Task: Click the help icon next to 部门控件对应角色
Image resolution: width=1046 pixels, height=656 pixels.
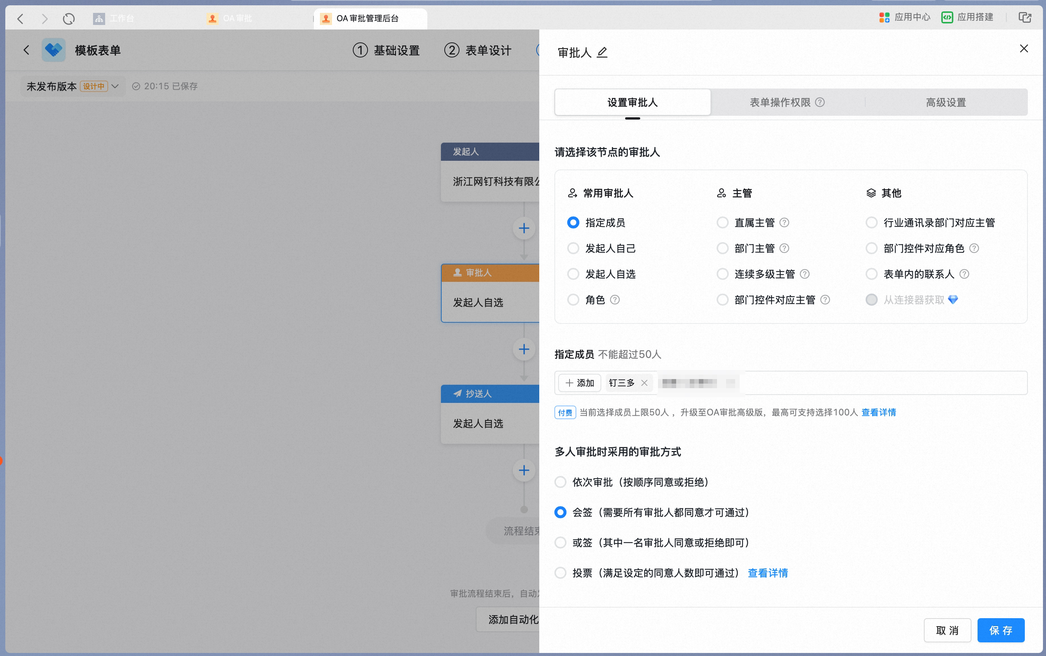Action: click(x=974, y=248)
